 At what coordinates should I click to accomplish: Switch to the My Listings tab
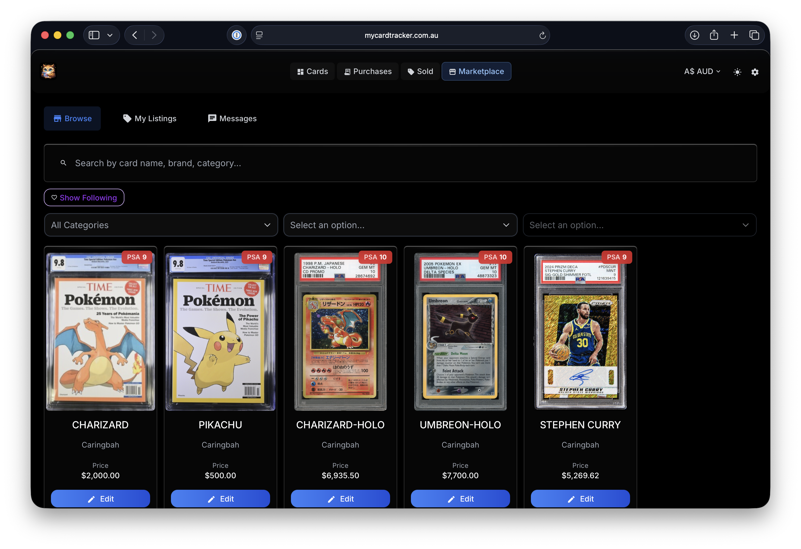(x=150, y=118)
